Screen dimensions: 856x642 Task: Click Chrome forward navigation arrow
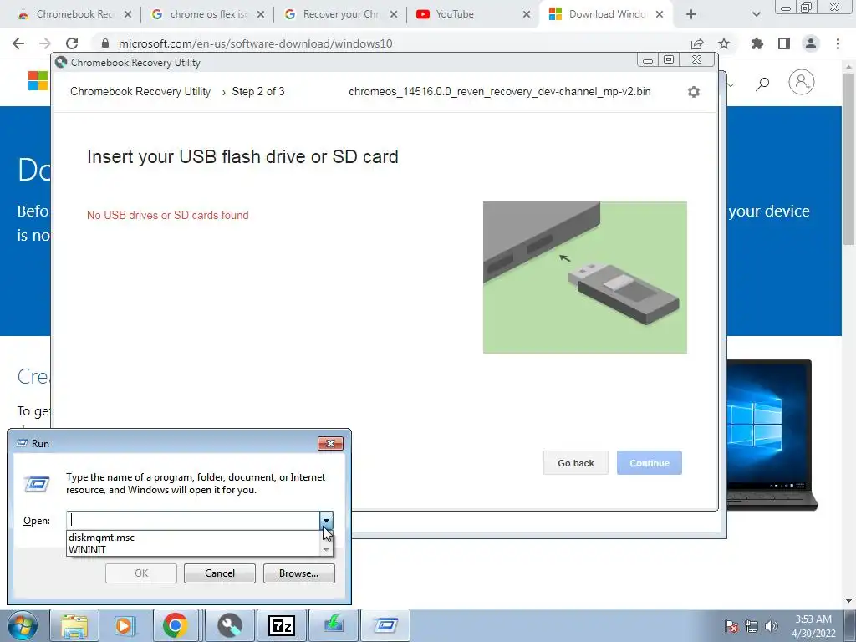[x=45, y=43]
